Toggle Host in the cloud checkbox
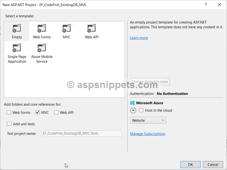This screenshot has width=227, height=170. pos(141,110)
